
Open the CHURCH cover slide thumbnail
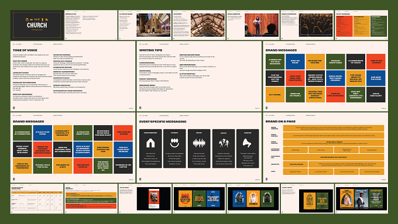click(x=37, y=25)
